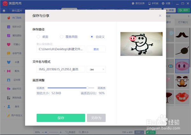Image resolution: width=191 pixels, height=135 pixels.
Task: Click the 其他饰品 grid icon
Action: [x=9, y=98]
